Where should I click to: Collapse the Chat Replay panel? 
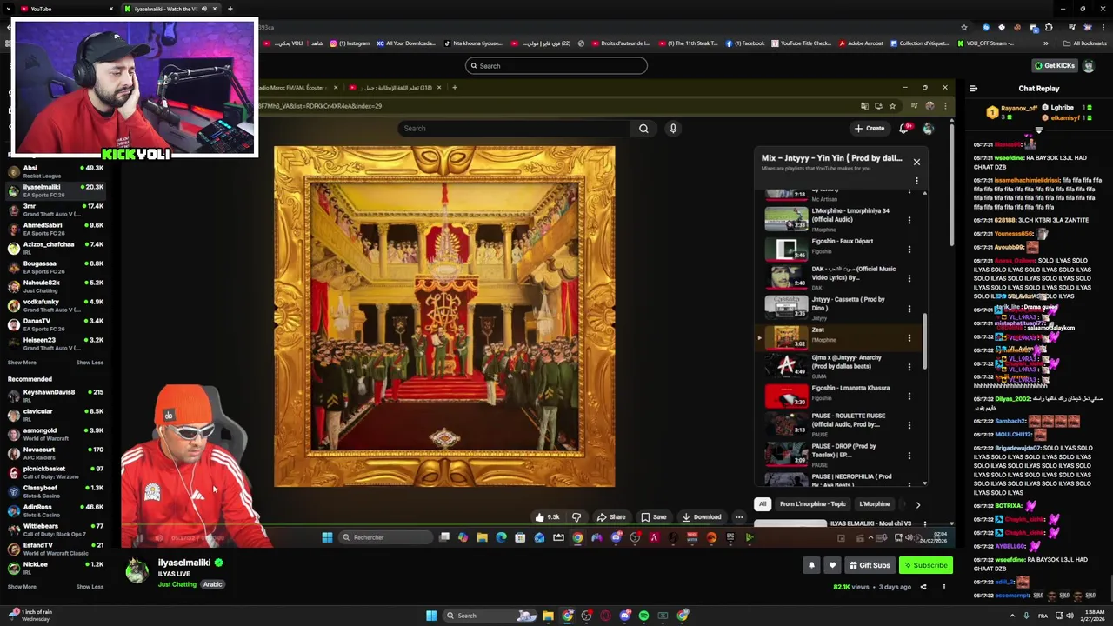click(973, 89)
